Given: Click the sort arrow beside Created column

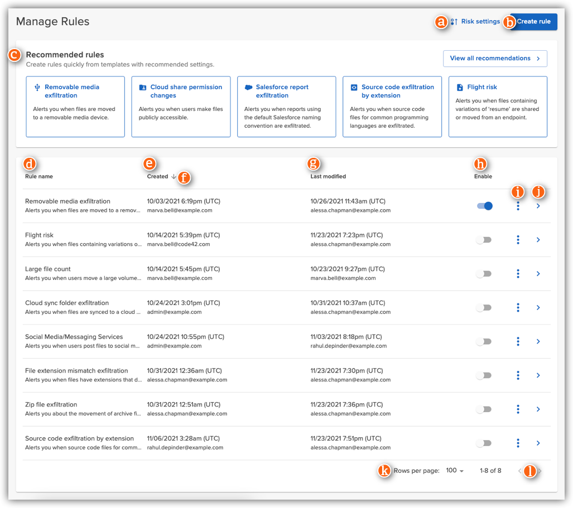Looking at the screenshot, I should click(x=173, y=176).
